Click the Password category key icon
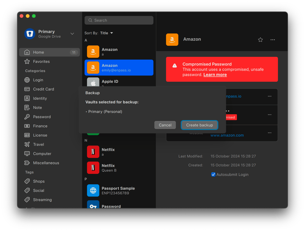Viewport: 305px width, 231px height. [x=27, y=117]
